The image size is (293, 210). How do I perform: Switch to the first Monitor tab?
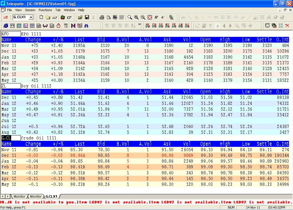click(19, 197)
